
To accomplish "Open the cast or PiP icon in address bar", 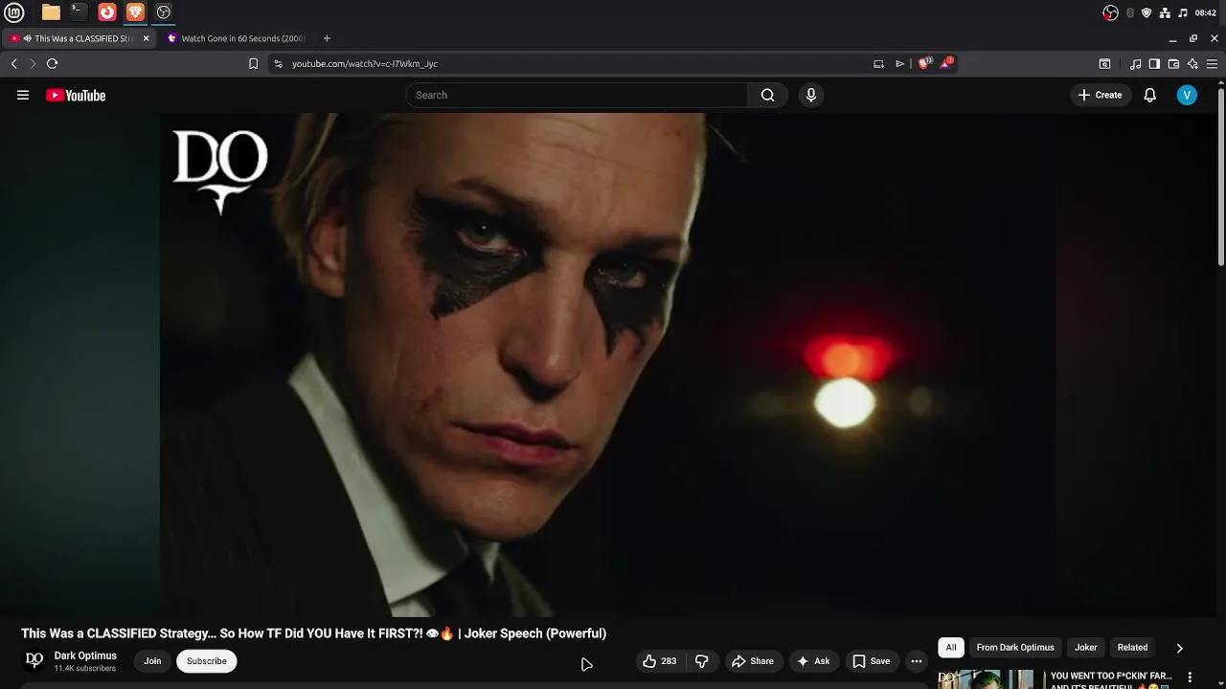I will coord(878,63).
